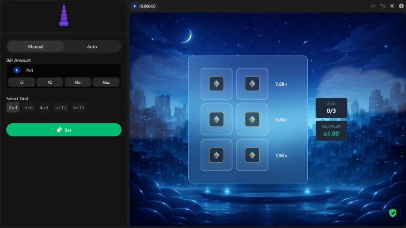Switch to the Auto tab
The image size is (406, 228).
tap(92, 47)
